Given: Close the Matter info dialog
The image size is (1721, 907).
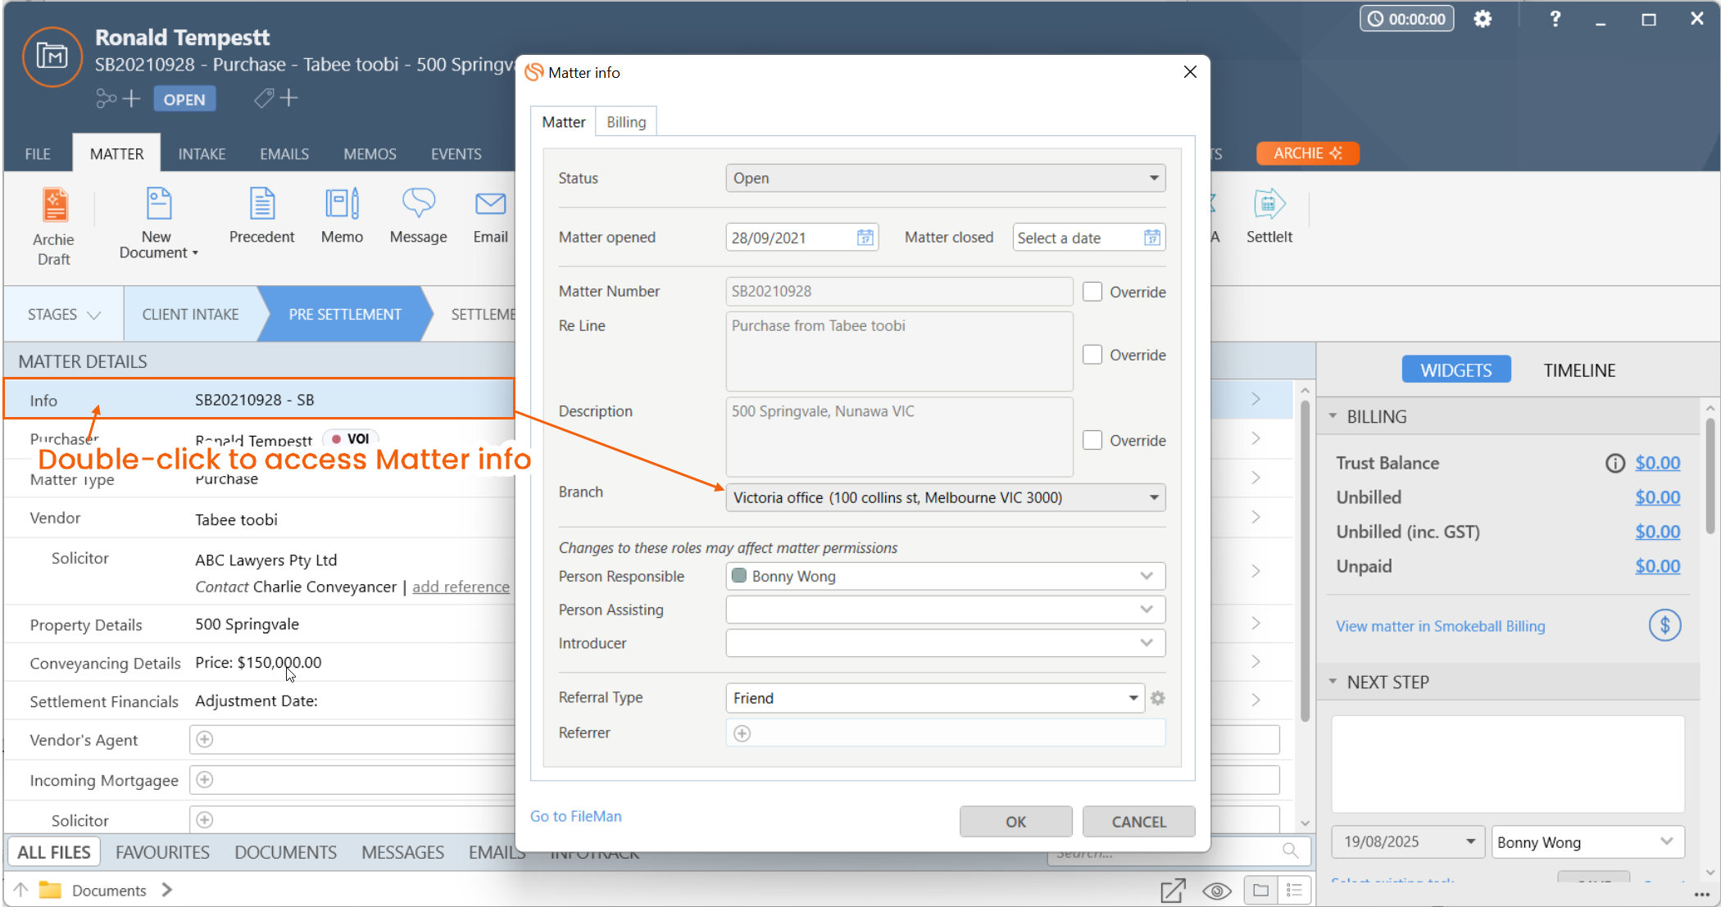Looking at the screenshot, I should pyautogui.click(x=1190, y=72).
